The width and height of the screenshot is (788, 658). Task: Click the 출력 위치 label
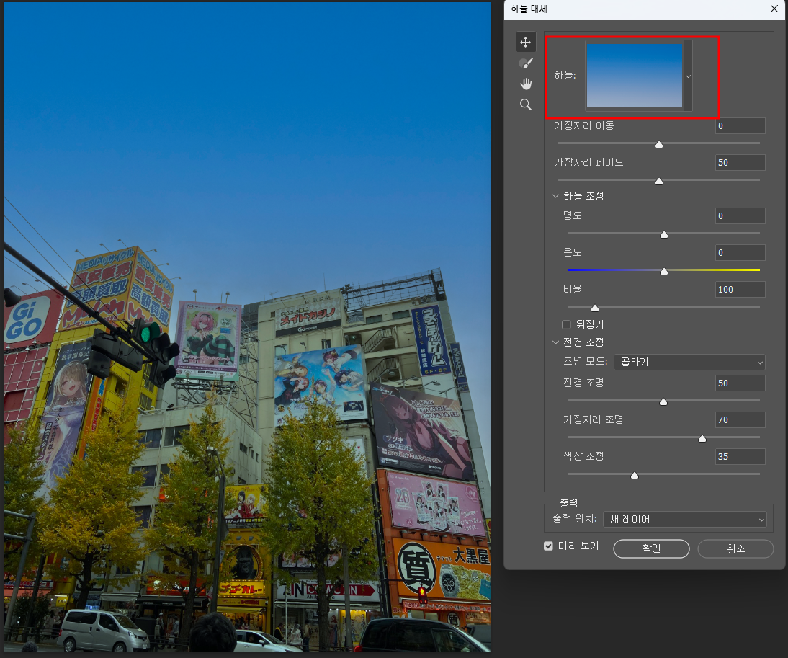(x=574, y=518)
